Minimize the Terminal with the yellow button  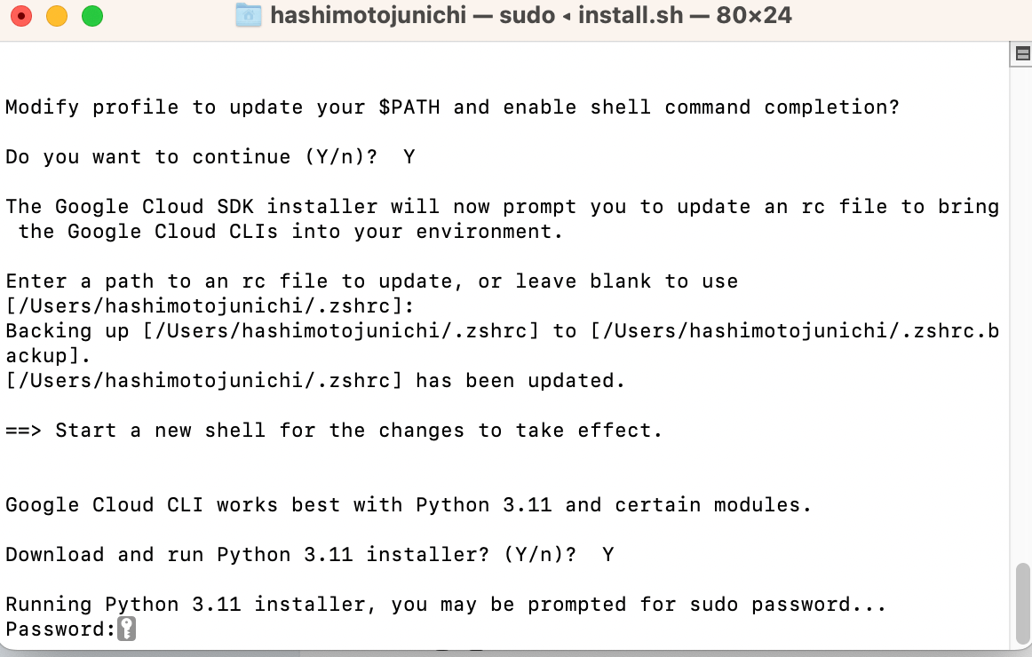(56, 16)
